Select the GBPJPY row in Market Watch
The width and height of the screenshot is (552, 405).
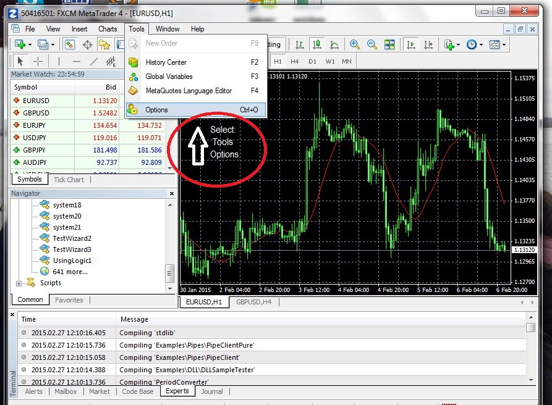(x=88, y=150)
